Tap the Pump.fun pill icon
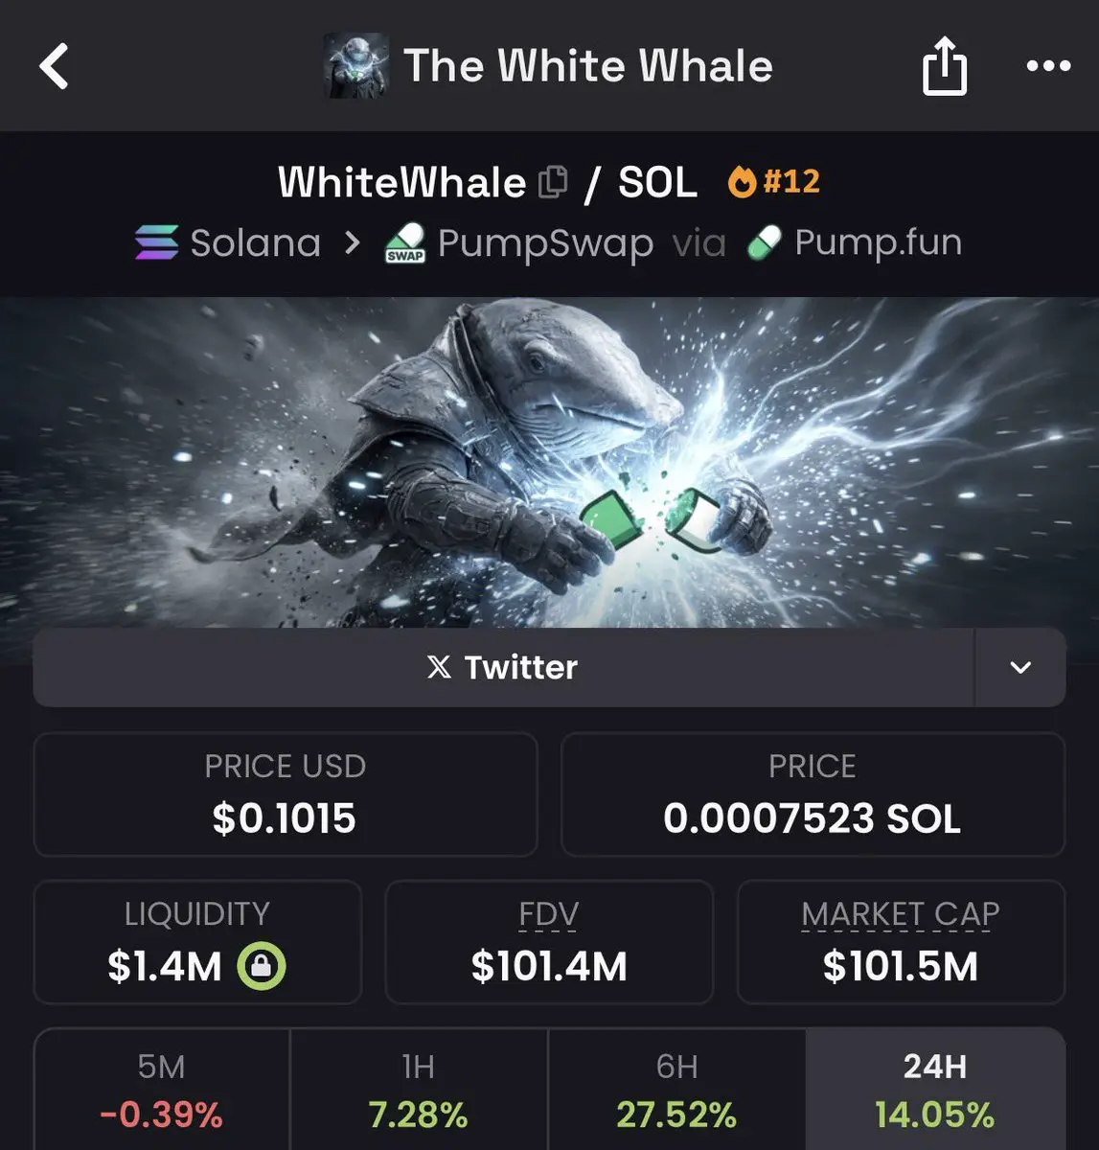This screenshot has width=1099, height=1150. point(764,243)
